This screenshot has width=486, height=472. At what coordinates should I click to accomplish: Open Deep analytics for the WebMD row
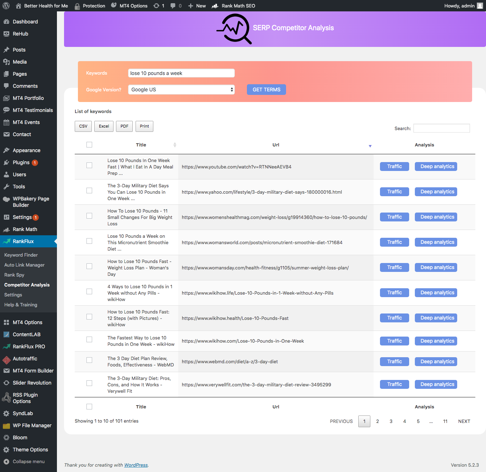click(x=436, y=361)
